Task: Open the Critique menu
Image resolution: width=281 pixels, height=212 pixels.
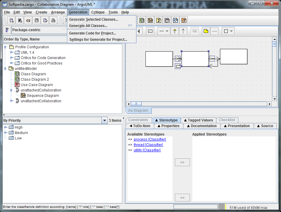Action: (x=98, y=12)
